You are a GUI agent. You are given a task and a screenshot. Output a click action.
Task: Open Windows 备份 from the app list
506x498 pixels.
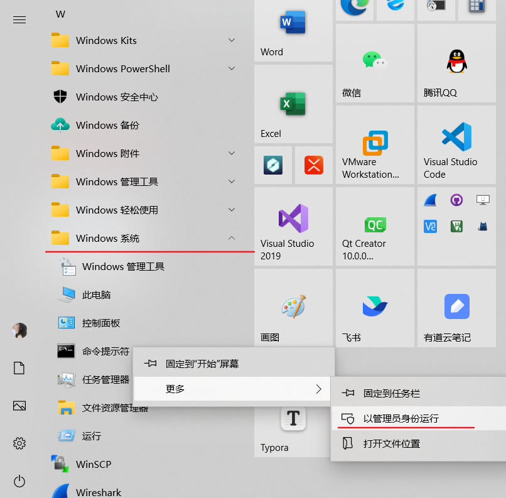[144, 125]
